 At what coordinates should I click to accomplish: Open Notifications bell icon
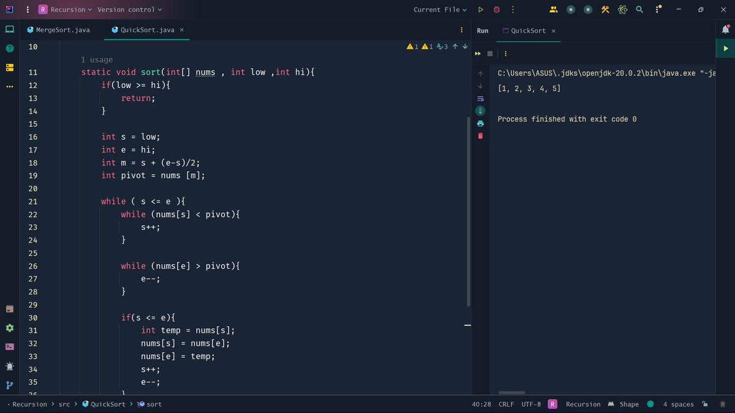tap(726, 29)
